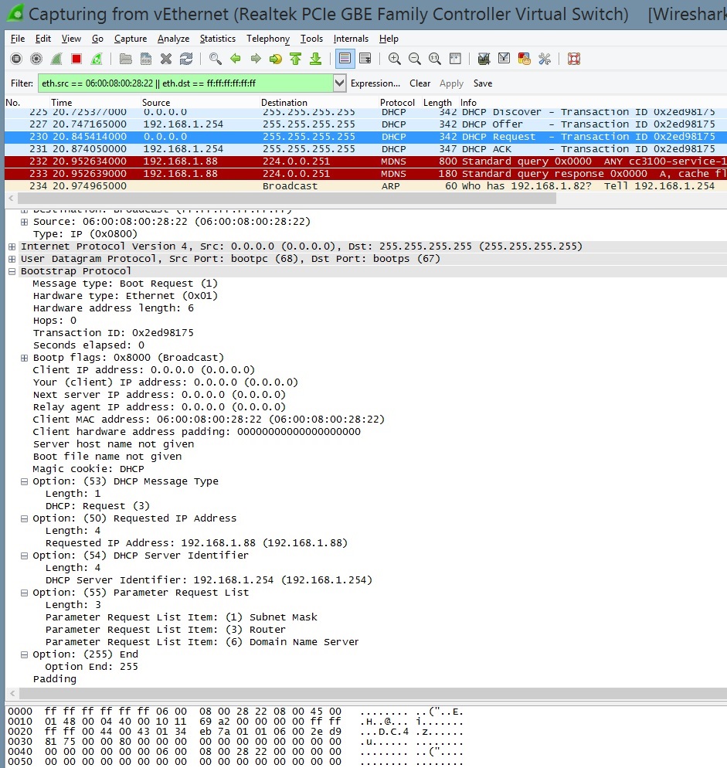Collapse Option (255) End node
This screenshot has width=727, height=768.
pos(24,654)
